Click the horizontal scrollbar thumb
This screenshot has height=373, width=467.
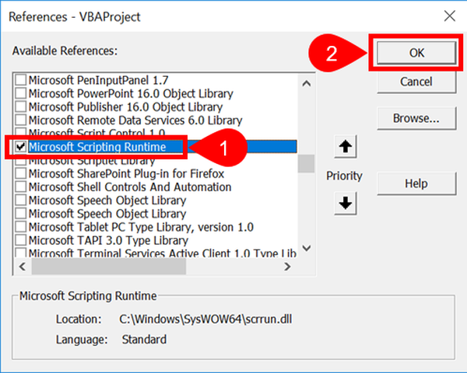(109, 267)
